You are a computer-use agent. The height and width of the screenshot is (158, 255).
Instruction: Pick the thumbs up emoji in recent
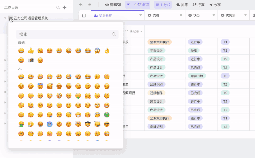click(x=31, y=51)
